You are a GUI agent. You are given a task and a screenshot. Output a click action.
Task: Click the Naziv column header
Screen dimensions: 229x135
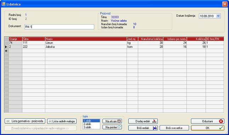86,39
